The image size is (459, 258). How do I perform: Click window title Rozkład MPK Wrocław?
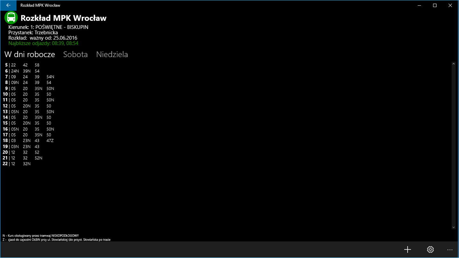pyautogui.click(x=40, y=5)
